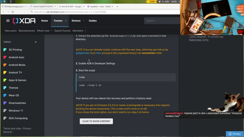This screenshot has width=244, height=137.
Task: Open the What's new dropdown arrow
Action: click(52, 31)
